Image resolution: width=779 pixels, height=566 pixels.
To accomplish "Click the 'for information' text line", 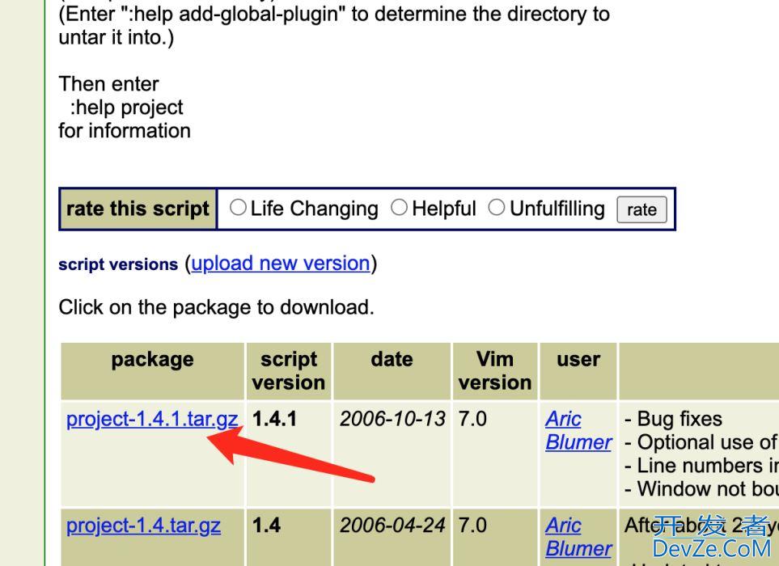I will 125,131.
